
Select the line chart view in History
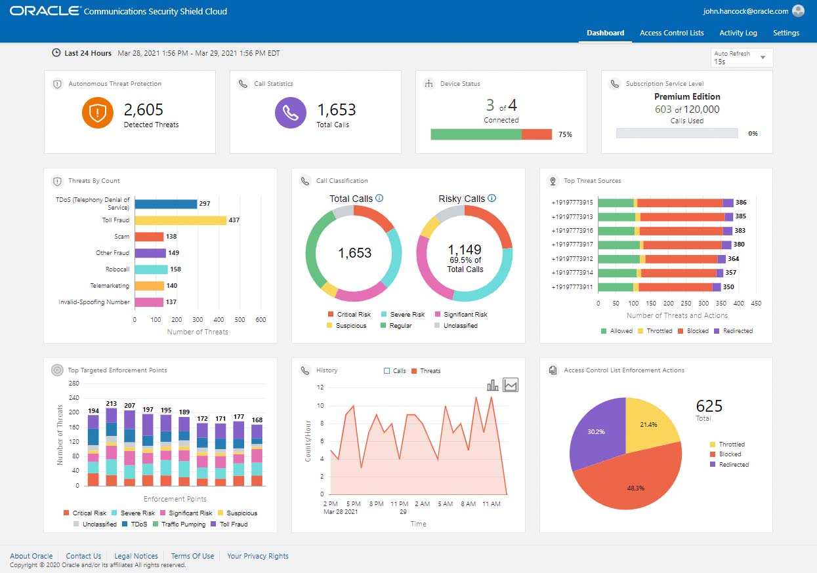(509, 385)
